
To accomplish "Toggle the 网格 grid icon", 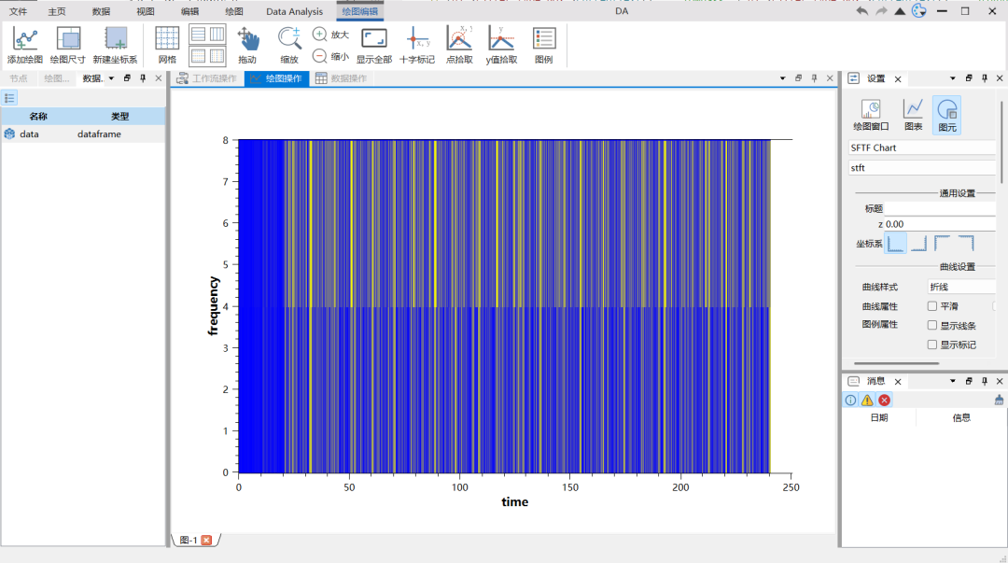I will [167, 45].
